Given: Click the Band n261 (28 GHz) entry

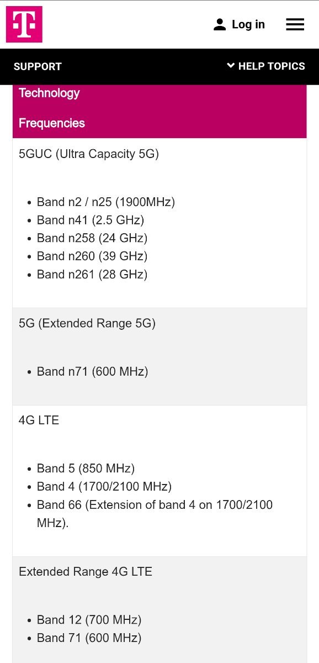Looking at the screenshot, I should click(92, 275).
